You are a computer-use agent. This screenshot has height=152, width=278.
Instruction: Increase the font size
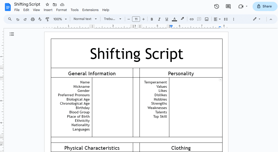click(143, 19)
